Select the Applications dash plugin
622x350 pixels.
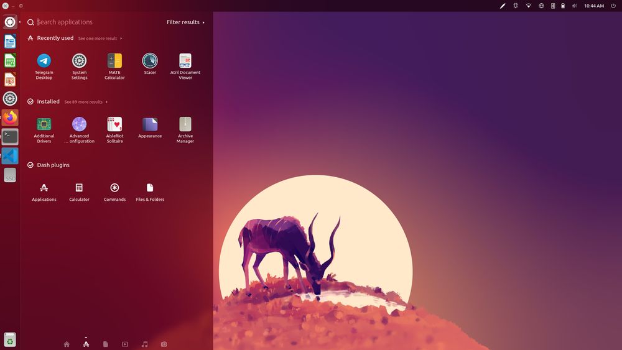click(x=44, y=192)
